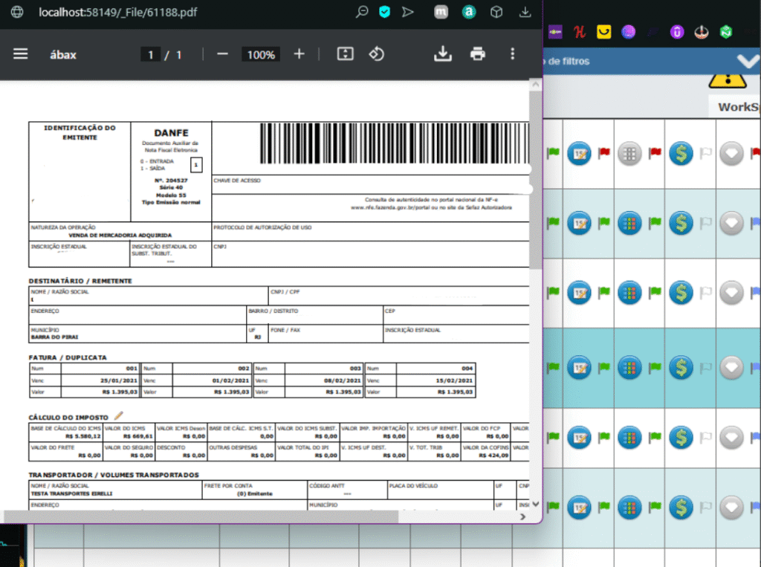This screenshot has height=567, width=761.
Task: Open the PDF viewer sidebar menu
Action: [x=20, y=54]
